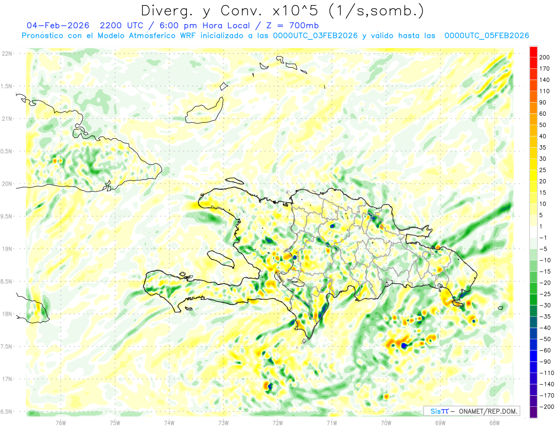
Task: Click the -5 color bar label
Action: click(x=543, y=249)
